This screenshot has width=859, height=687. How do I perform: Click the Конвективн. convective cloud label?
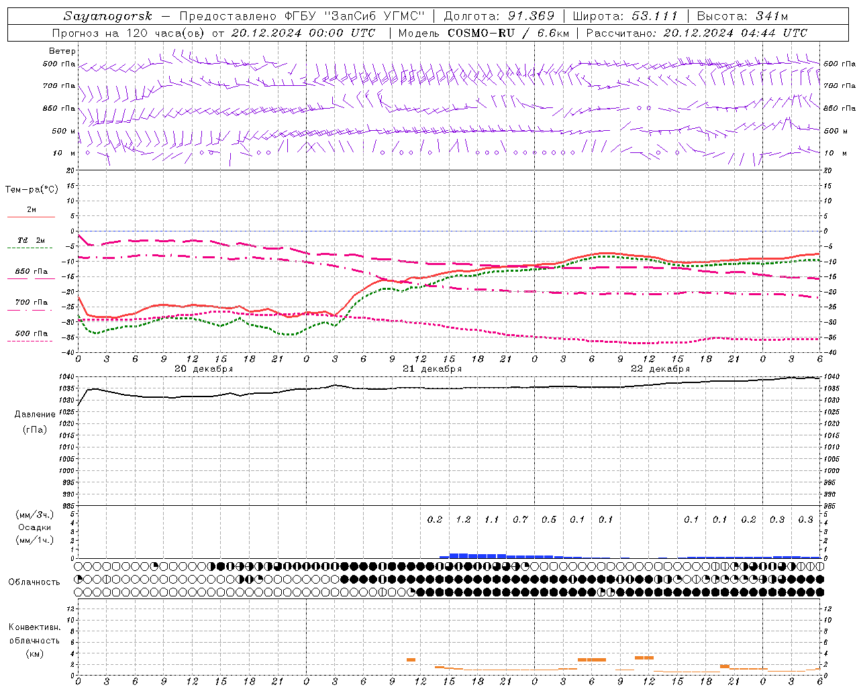click(x=34, y=627)
